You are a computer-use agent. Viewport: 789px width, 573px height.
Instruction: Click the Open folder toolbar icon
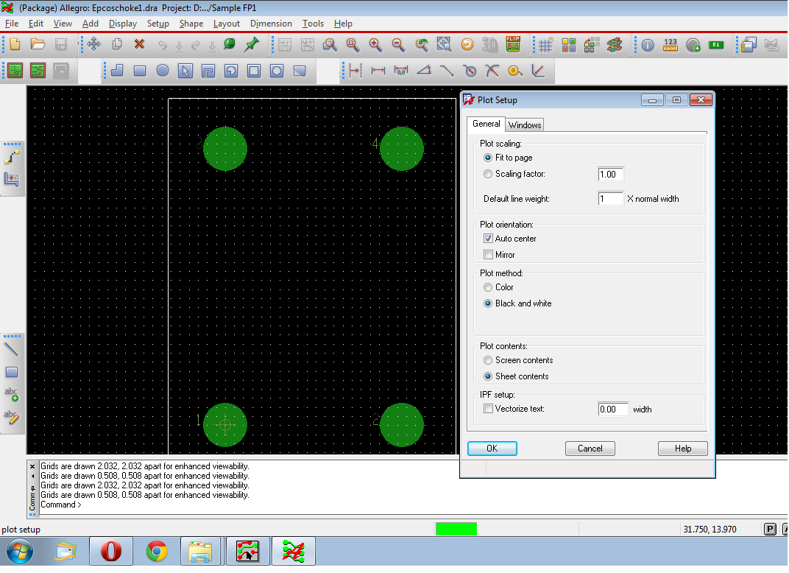pyautogui.click(x=38, y=45)
